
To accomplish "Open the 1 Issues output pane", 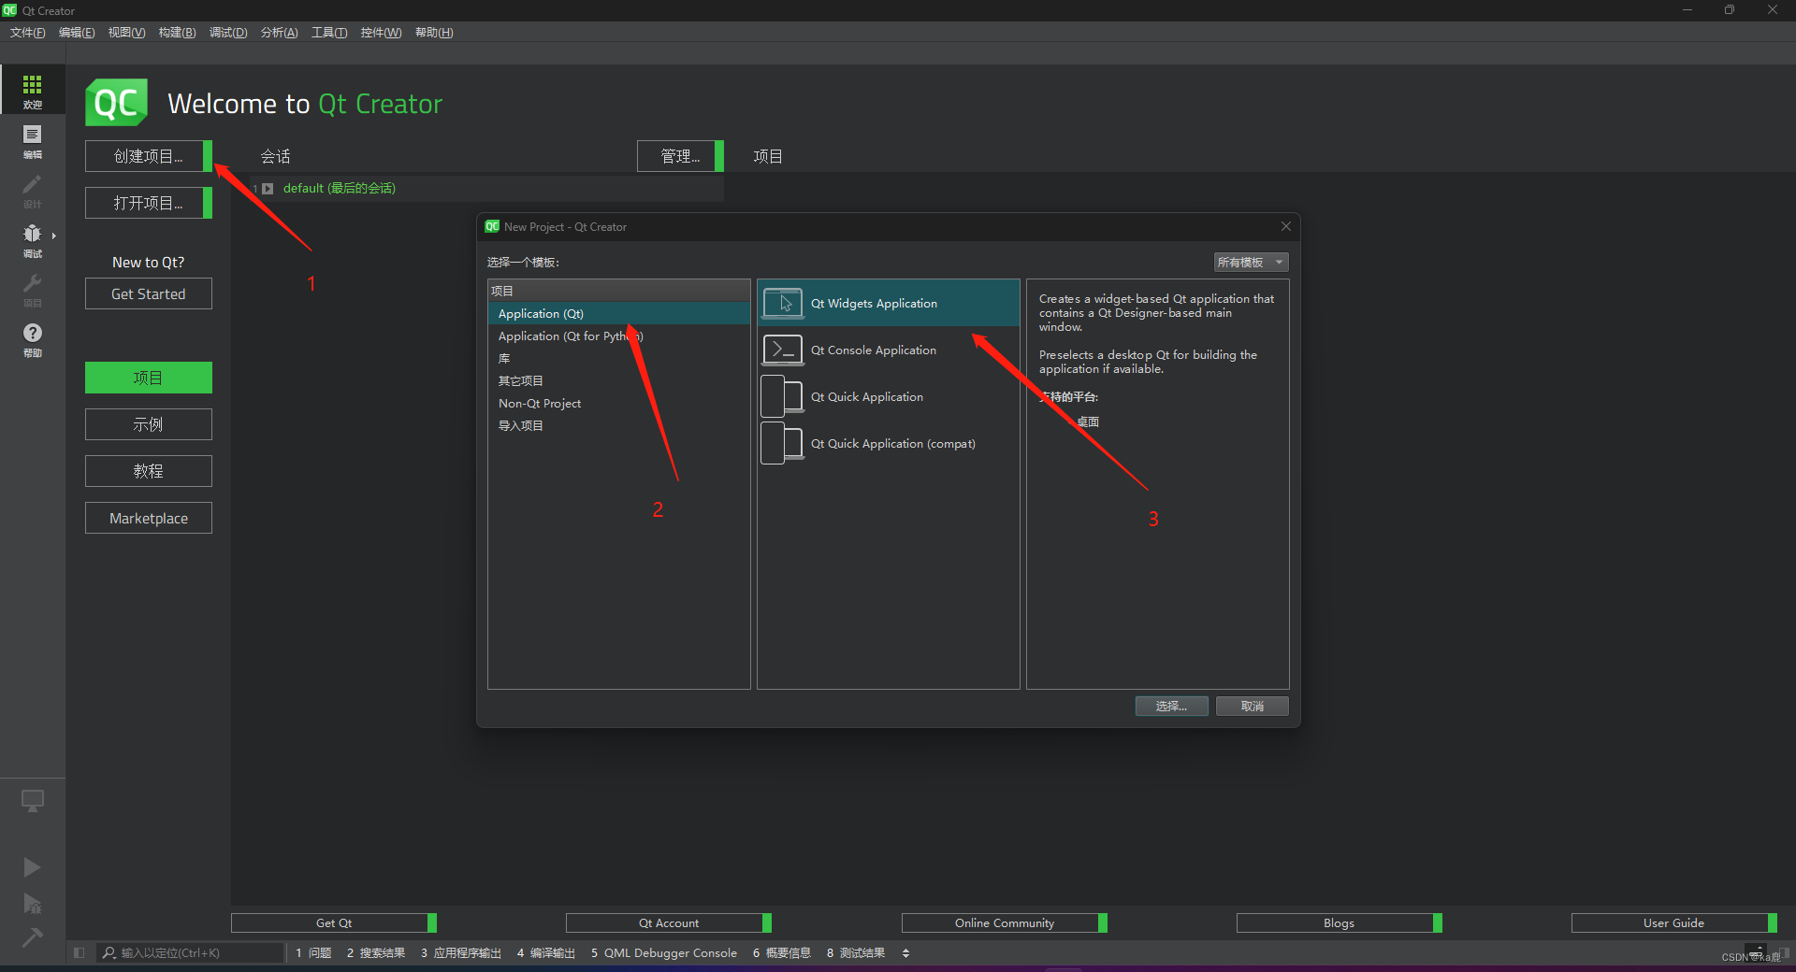I will coord(313,952).
